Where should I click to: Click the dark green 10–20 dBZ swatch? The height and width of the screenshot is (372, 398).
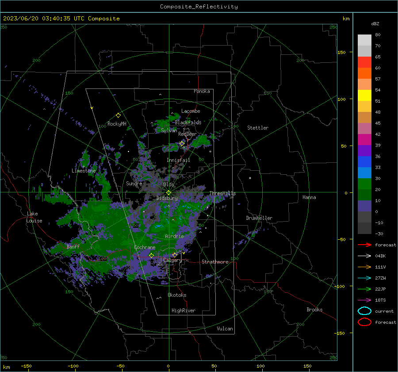pos(364,195)
